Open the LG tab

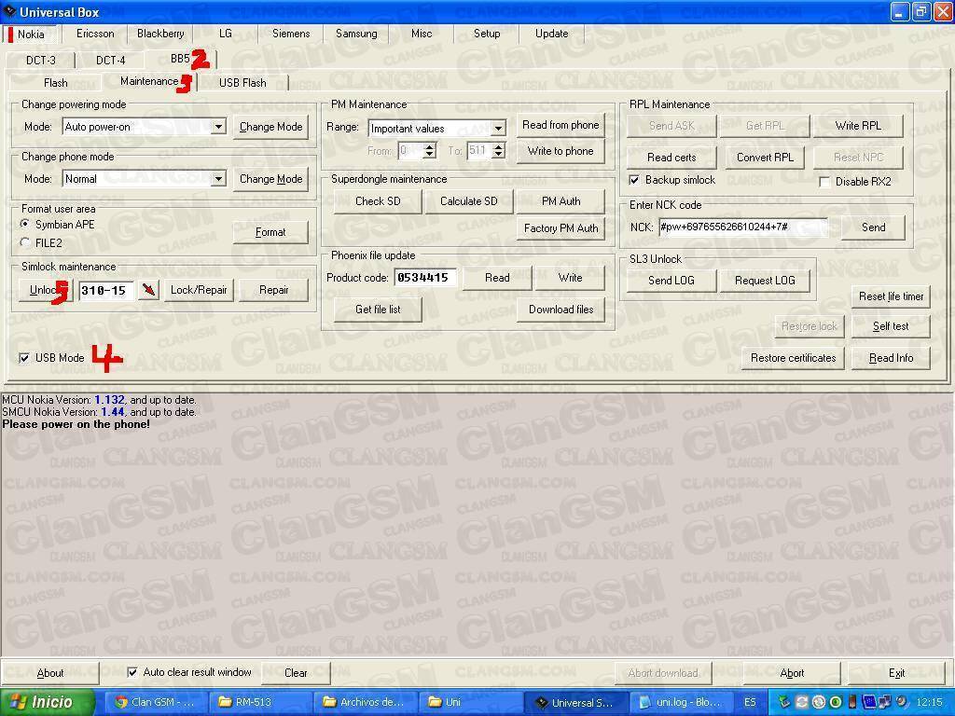(226, 34)
